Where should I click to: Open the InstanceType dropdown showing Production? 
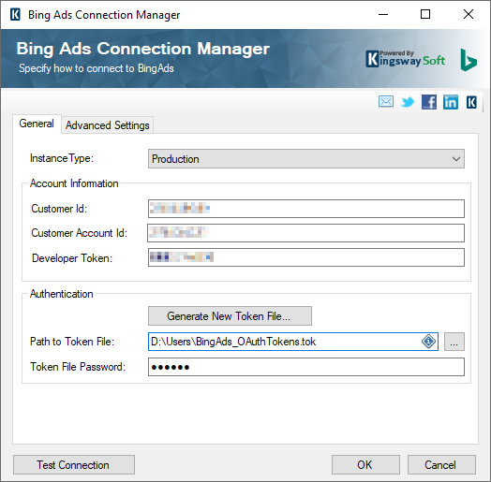coord(305,159)
